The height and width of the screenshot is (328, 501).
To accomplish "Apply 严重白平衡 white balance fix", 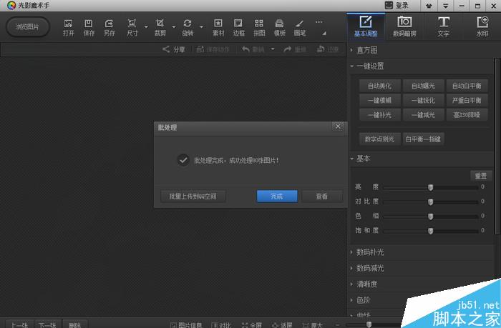I will 467,100.
